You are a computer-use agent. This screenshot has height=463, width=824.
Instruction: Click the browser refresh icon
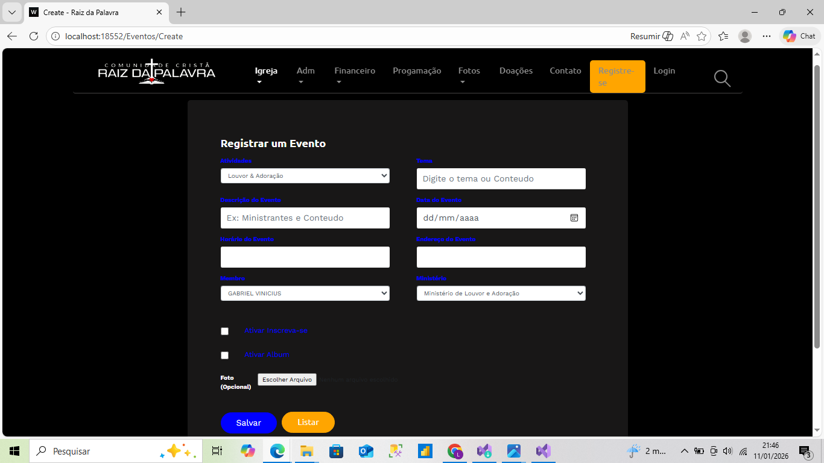(34, 36)
